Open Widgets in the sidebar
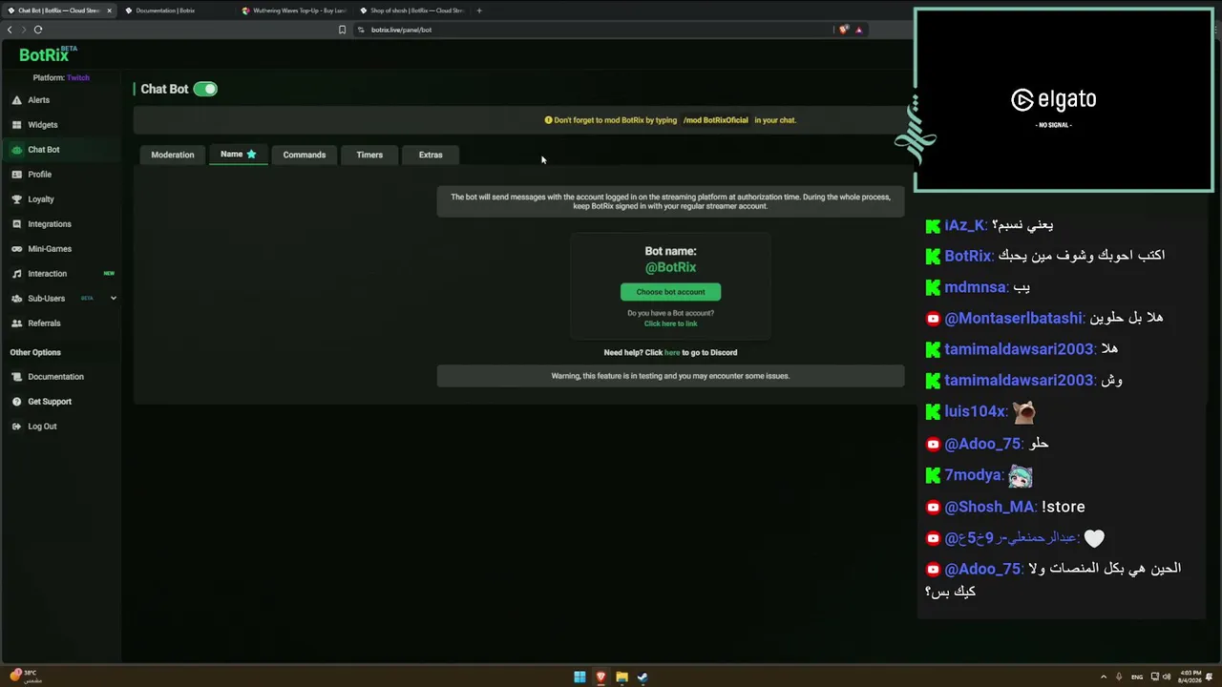Screen dimensions: 1222x687 pos(43,125)
